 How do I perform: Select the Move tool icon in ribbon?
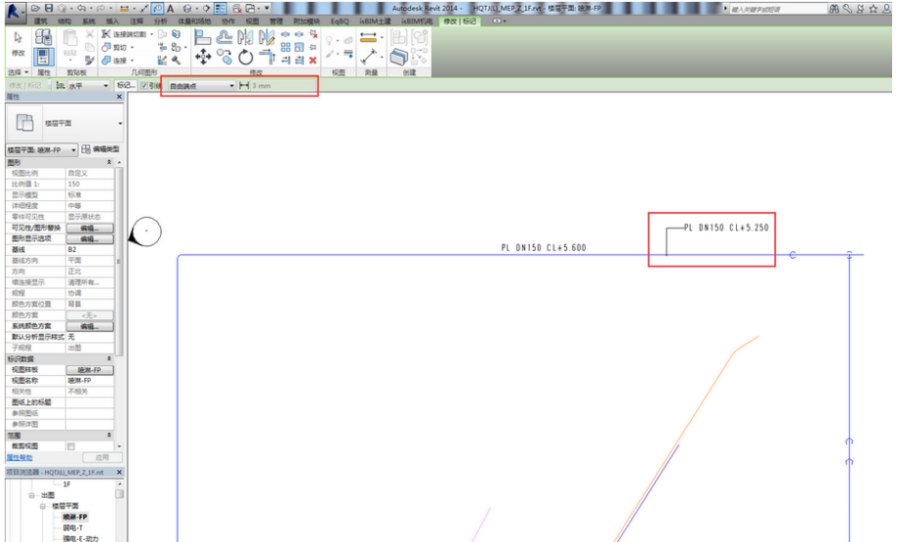pos(203,56)
